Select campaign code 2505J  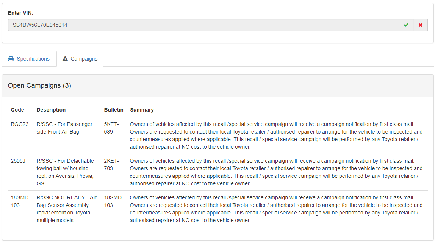click(x=18, y=161)
